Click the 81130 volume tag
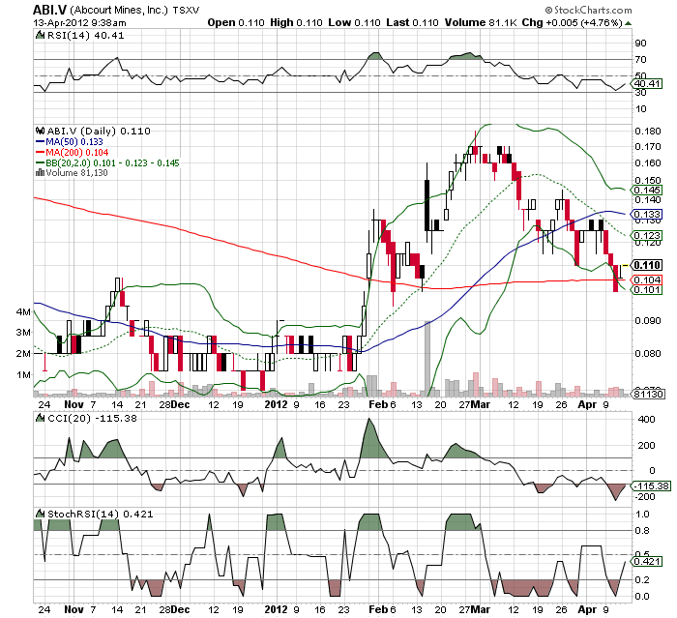677x618 pixels. coord(646,394)
